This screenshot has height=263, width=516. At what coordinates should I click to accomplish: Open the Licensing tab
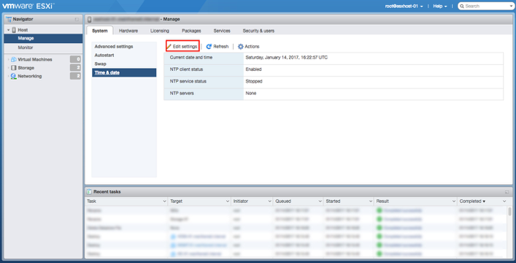[x=160, y=31]
